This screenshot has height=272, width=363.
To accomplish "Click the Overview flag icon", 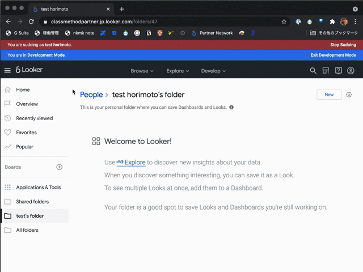I will 7,104.
